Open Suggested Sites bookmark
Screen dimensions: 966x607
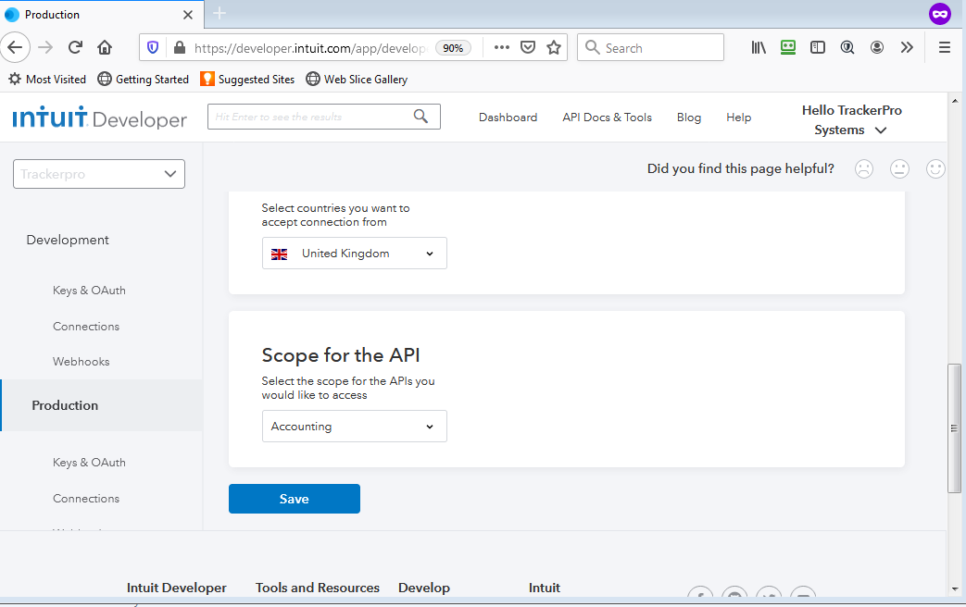(x=247, y=79)
